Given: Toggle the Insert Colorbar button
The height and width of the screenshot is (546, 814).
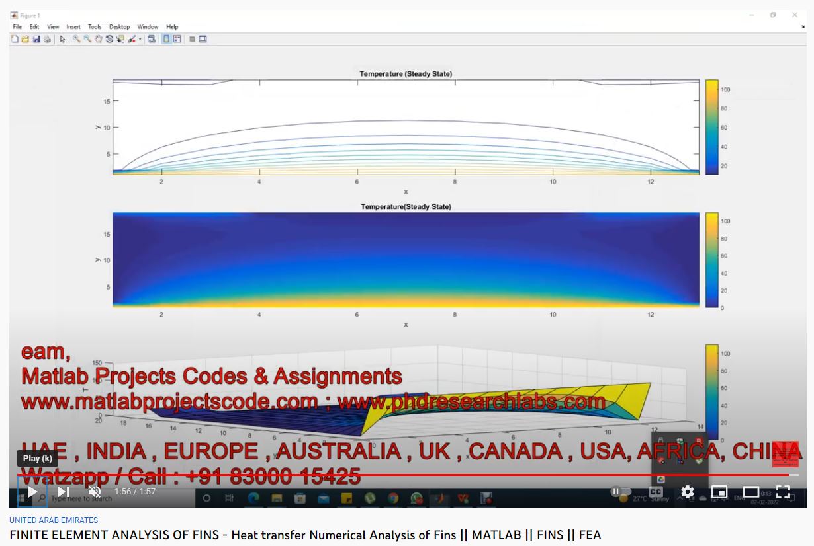Looking at the screenshot, I should [167, 39].
